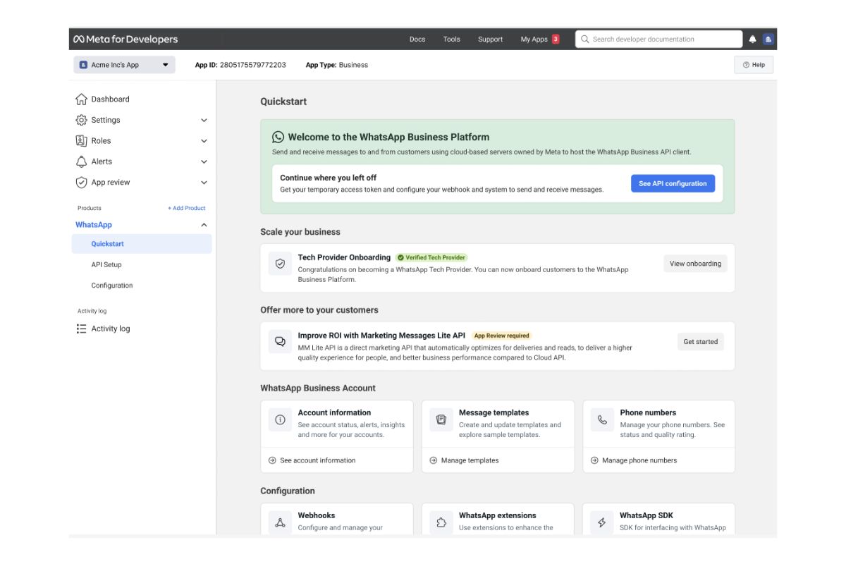Viewport: 846px width, 564px height.
Task: Click the Account information info icon
Action: tap(280, 419)
